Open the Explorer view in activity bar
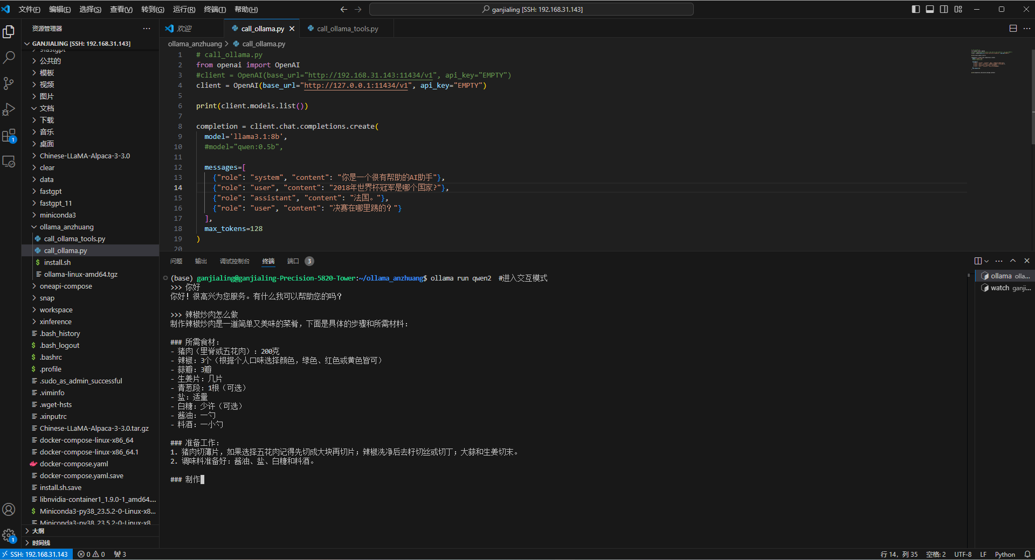 9,32
